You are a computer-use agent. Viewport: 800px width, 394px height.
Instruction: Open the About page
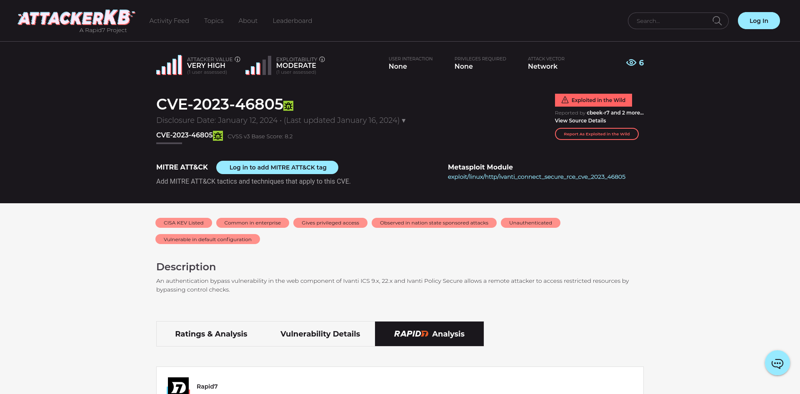pyautogui.click(x=248, y=20)
